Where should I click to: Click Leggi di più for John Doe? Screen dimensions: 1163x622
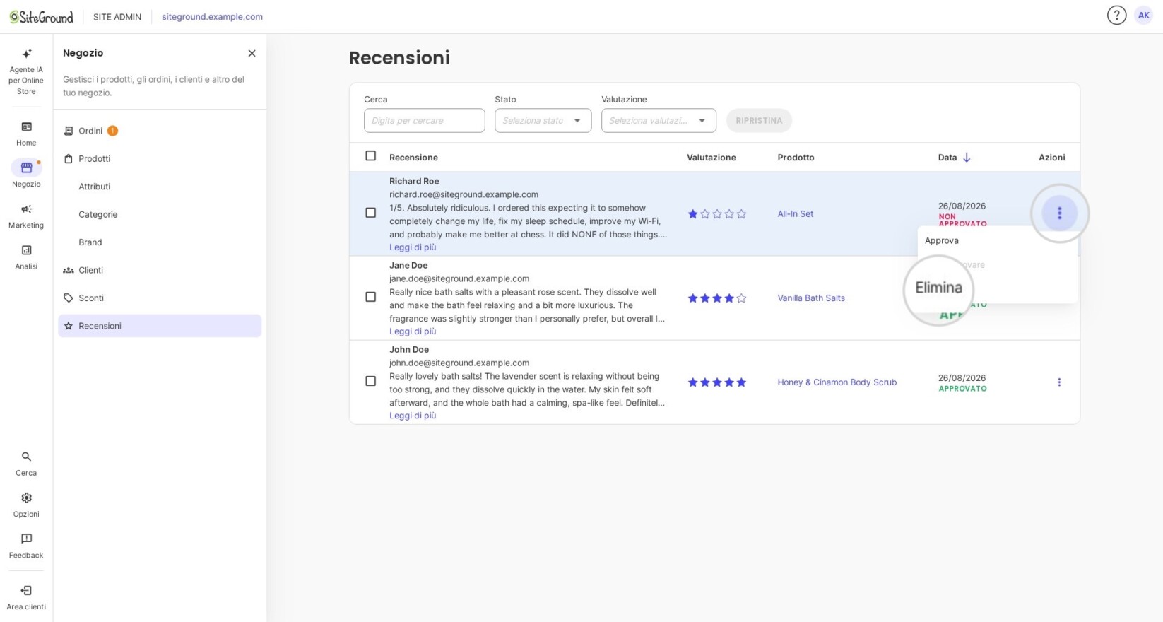(413, 416)
